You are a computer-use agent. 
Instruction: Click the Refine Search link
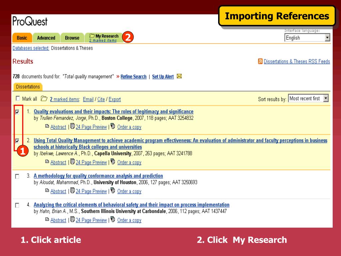click(134, 77)
